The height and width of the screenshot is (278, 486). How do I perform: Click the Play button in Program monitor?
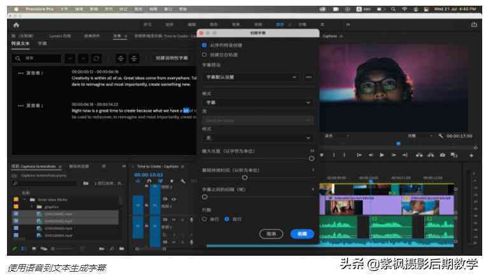(382, 155)
